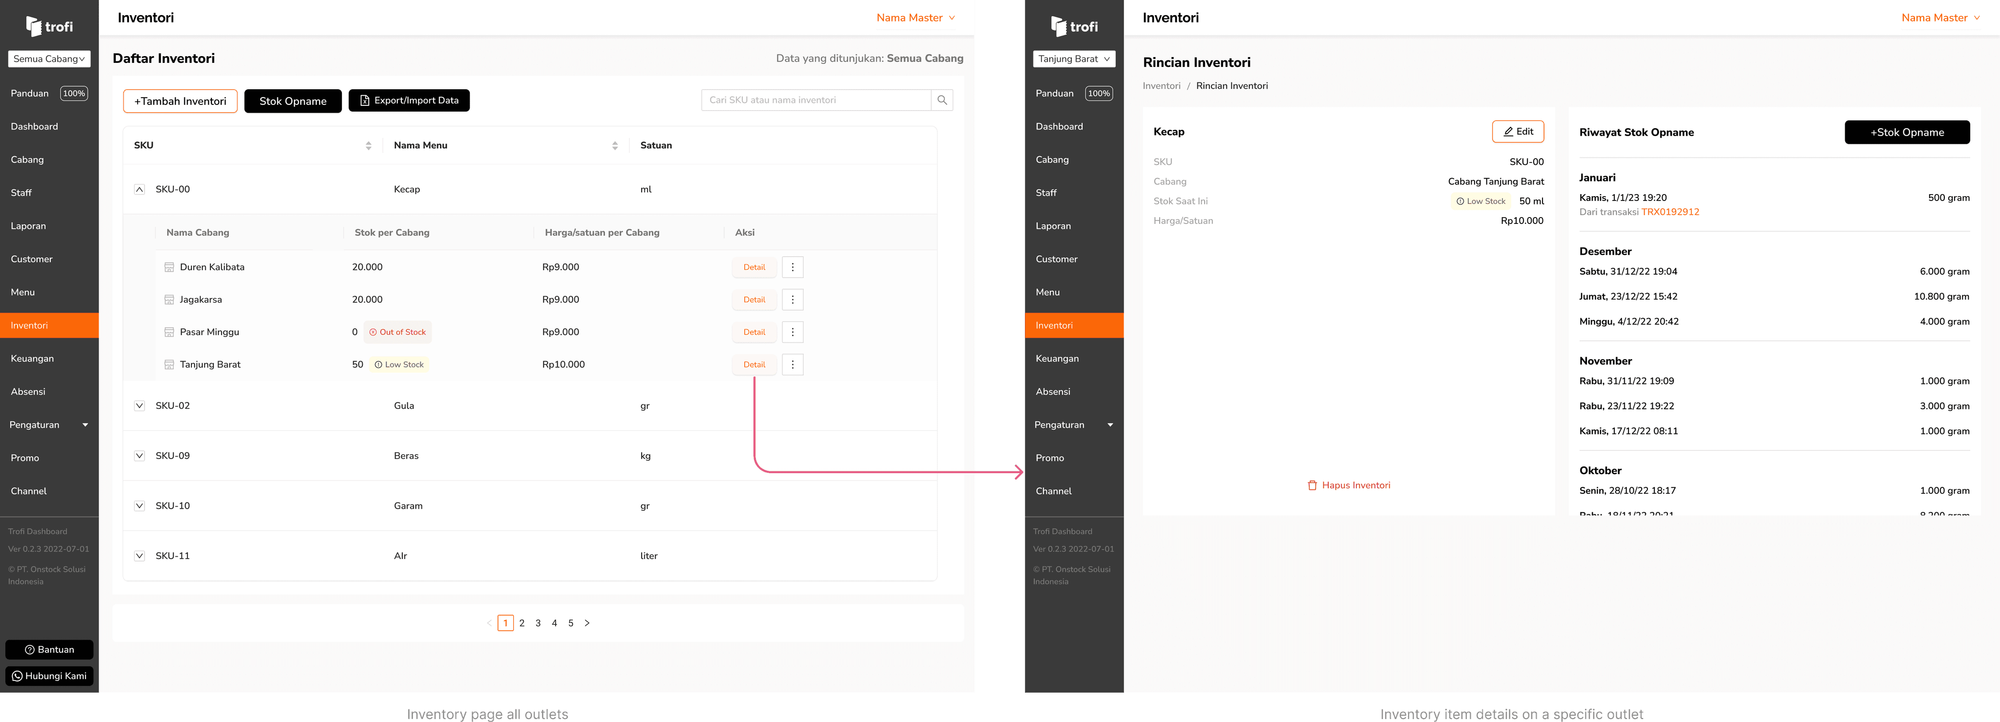Screen dimensions: 2000x722
Task: Open three-dot menu for Duren Kalibata
Action: click(x=792, y=267)
